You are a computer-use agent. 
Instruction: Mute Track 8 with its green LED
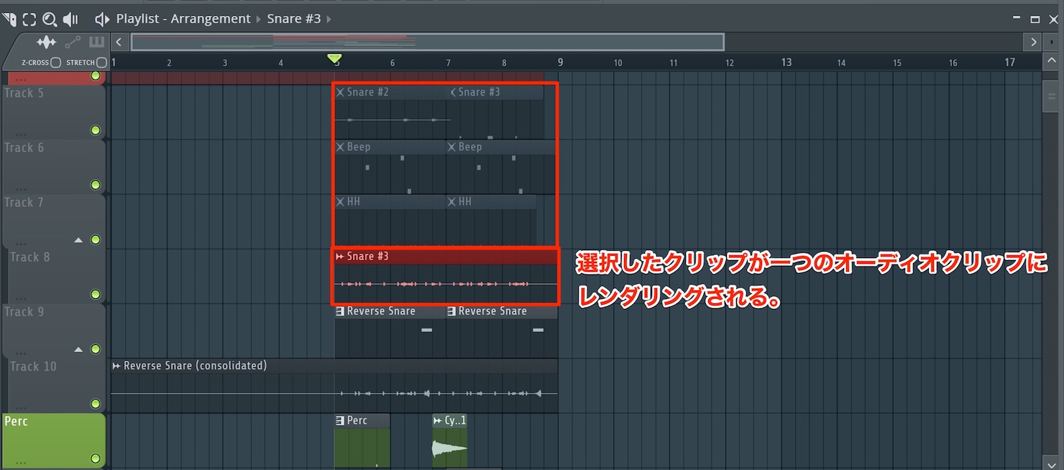tap(96, 294)
